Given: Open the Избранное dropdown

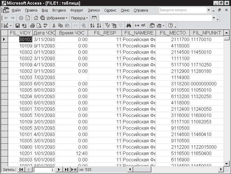Looking at the screenshot, I should pos(57,18).
